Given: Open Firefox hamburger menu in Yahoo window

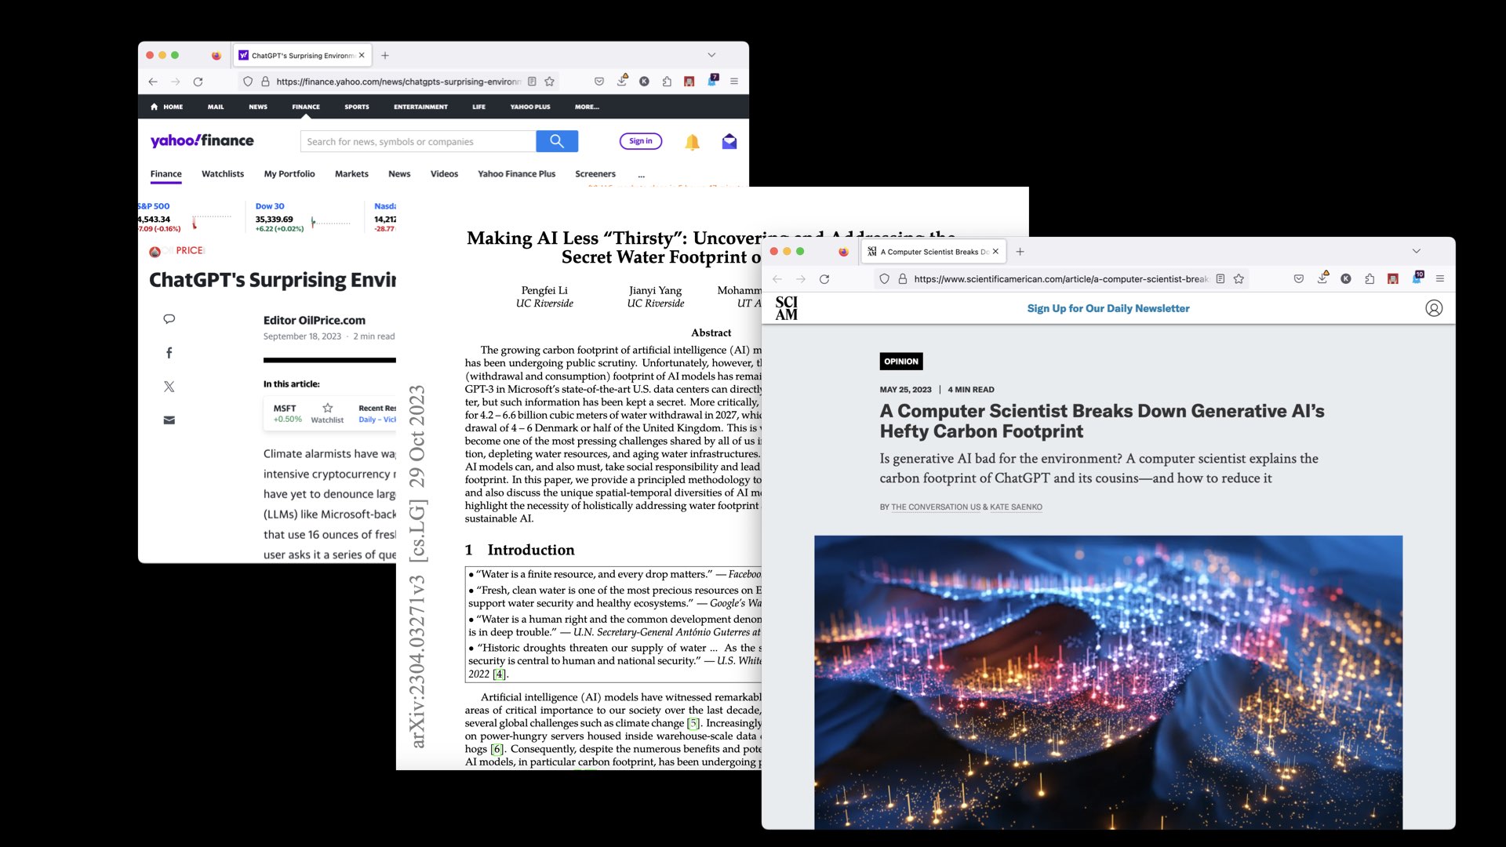Looking at the screenshot, I should pos(734,82).
